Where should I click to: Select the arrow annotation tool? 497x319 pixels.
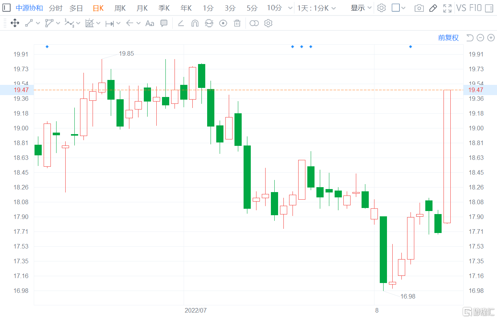[130, 23]
